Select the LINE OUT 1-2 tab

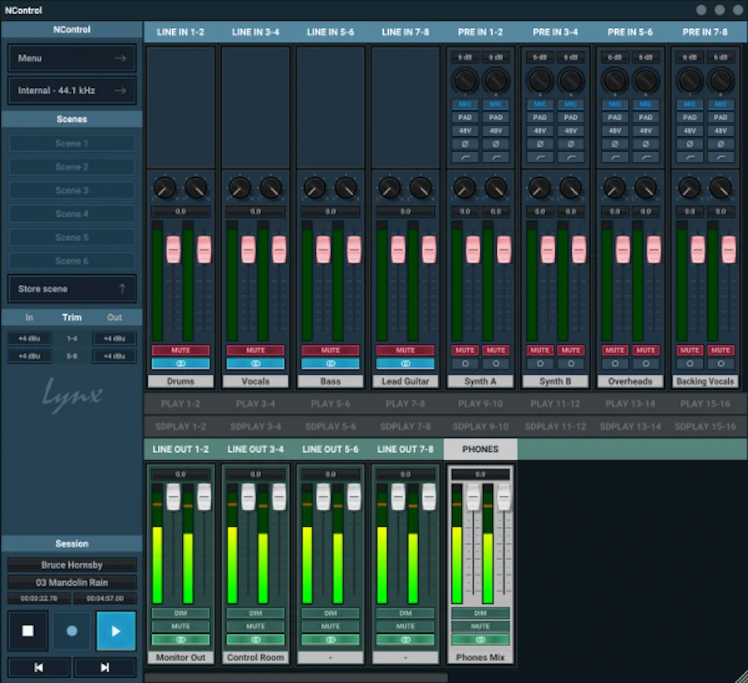[181, 450]
